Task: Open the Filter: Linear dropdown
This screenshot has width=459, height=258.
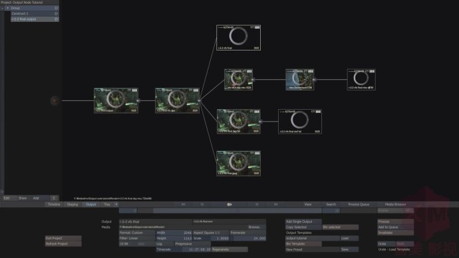Action: (x=137, y=238)
